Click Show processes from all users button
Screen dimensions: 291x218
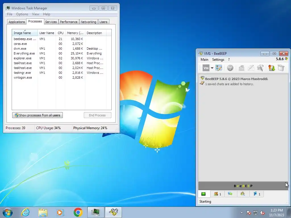pyautogui.click(x=38, y=115)
